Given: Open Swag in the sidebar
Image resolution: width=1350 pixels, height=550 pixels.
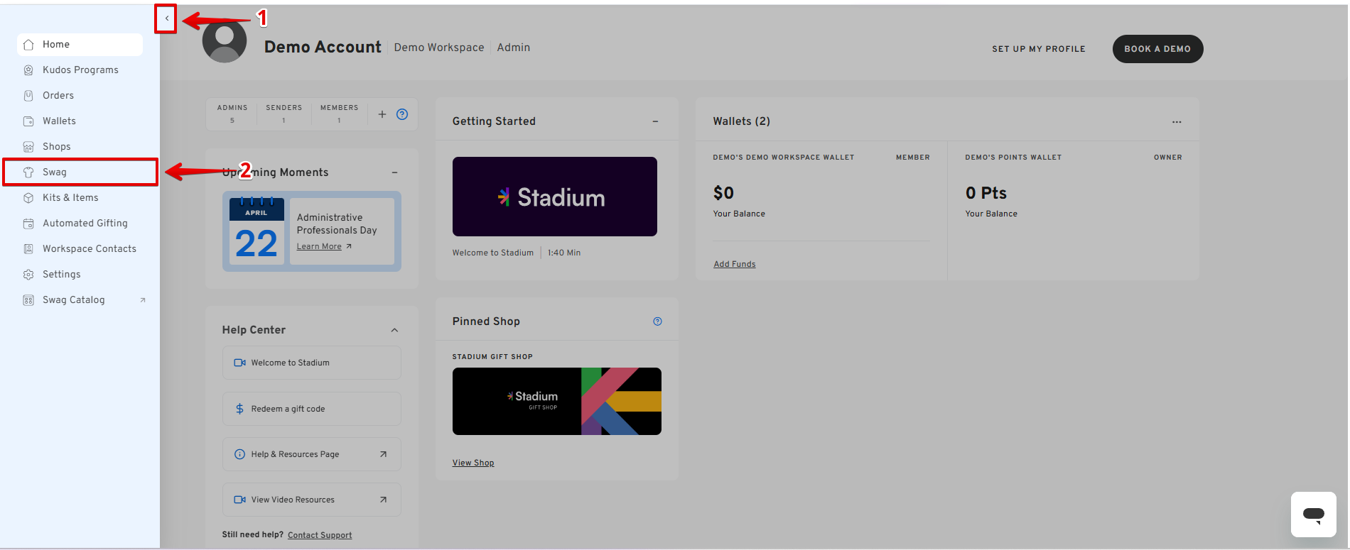Looking at the screenshot, I should coord(55,172).
